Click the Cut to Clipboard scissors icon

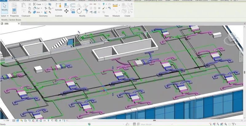click(30, 4)
